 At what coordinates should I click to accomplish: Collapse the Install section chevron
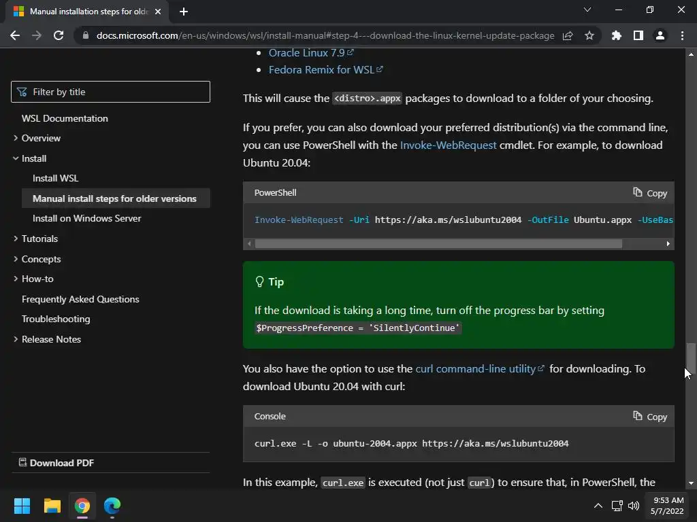point(16,158)
